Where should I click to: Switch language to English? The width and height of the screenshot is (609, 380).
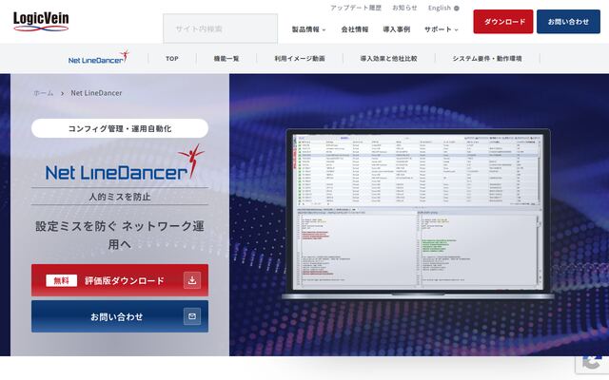[440, 8]
